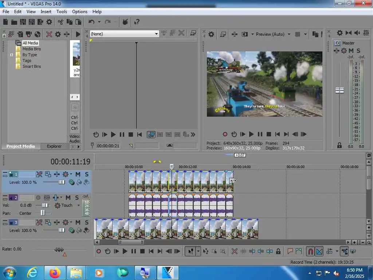Screen dimensions: 373x280
Task: Click the Master FX gear icon in mixer
Action: [x=344, y=50]
